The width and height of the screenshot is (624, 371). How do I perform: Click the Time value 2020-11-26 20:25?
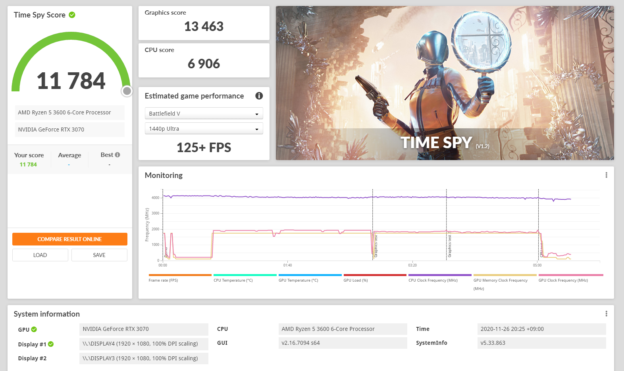[x=541, y=329]
